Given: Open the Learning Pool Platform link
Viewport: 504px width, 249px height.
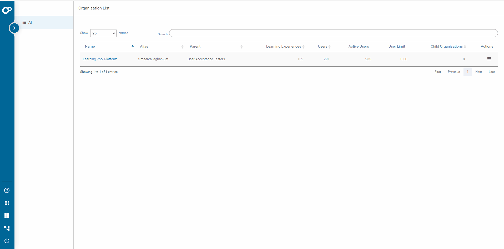Looking at the screenshot, I should pyautogui.click(x=100, y=59).
